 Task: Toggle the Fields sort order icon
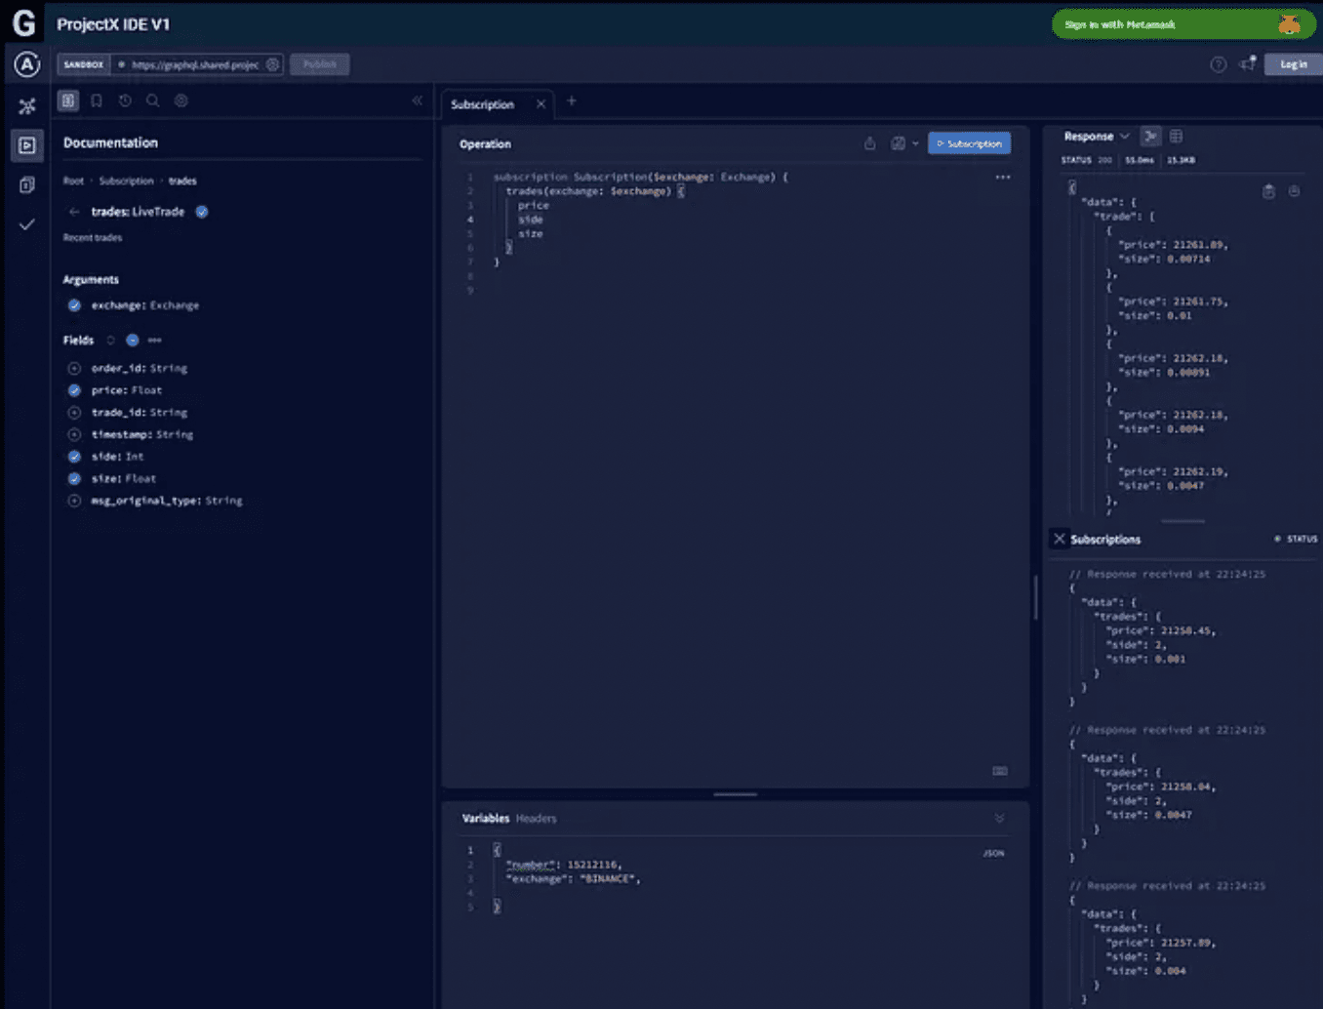tap(110, 341)
